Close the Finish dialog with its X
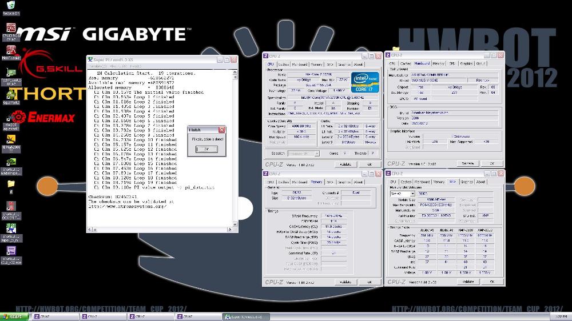 coord(221,130)
